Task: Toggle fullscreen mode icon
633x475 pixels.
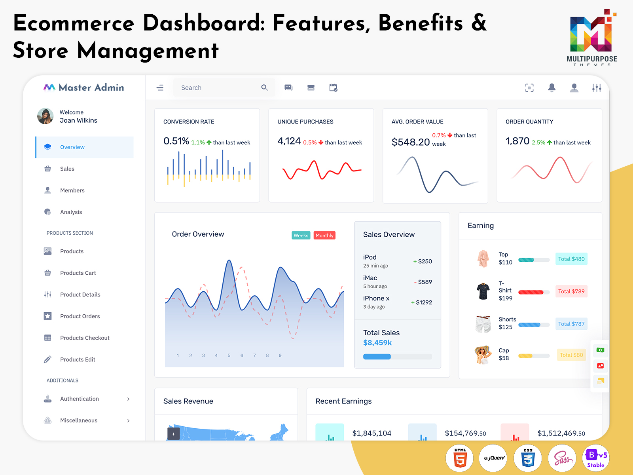Action: pos(529,88)
